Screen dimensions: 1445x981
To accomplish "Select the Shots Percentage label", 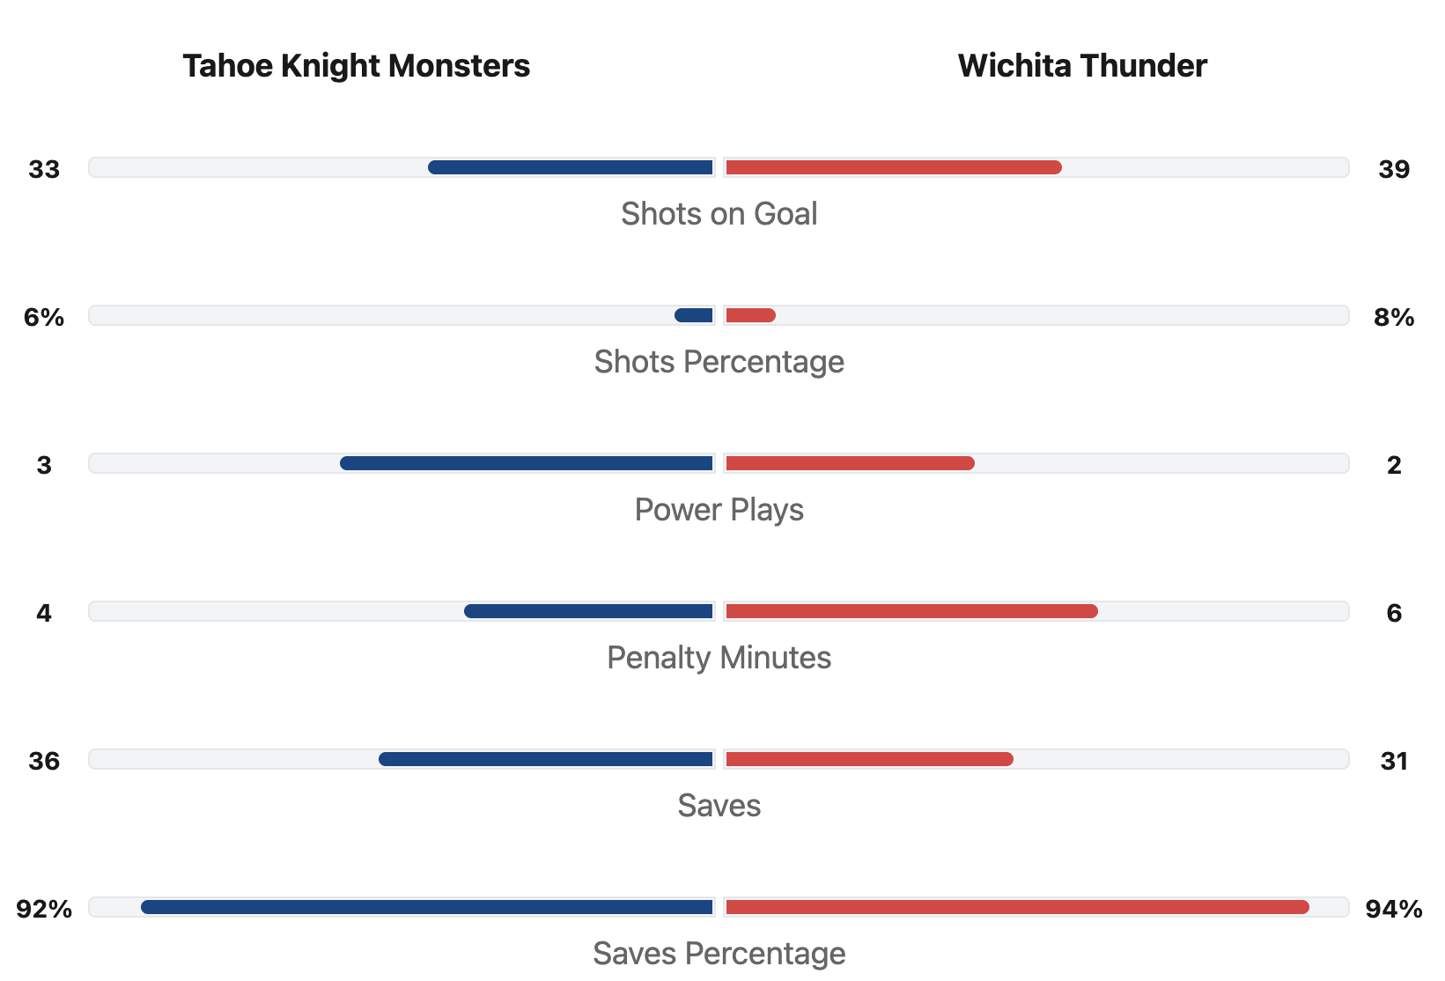I will [x=719, y=362].
